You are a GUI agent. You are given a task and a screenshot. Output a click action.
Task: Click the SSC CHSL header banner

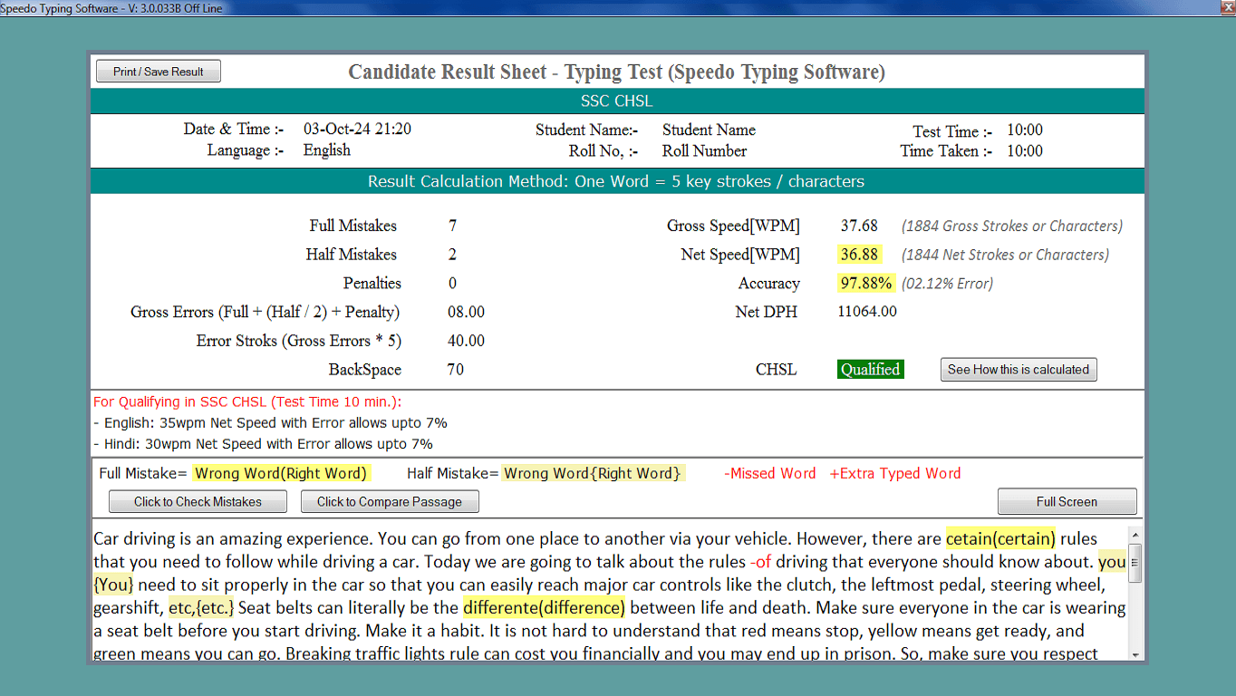616,101
